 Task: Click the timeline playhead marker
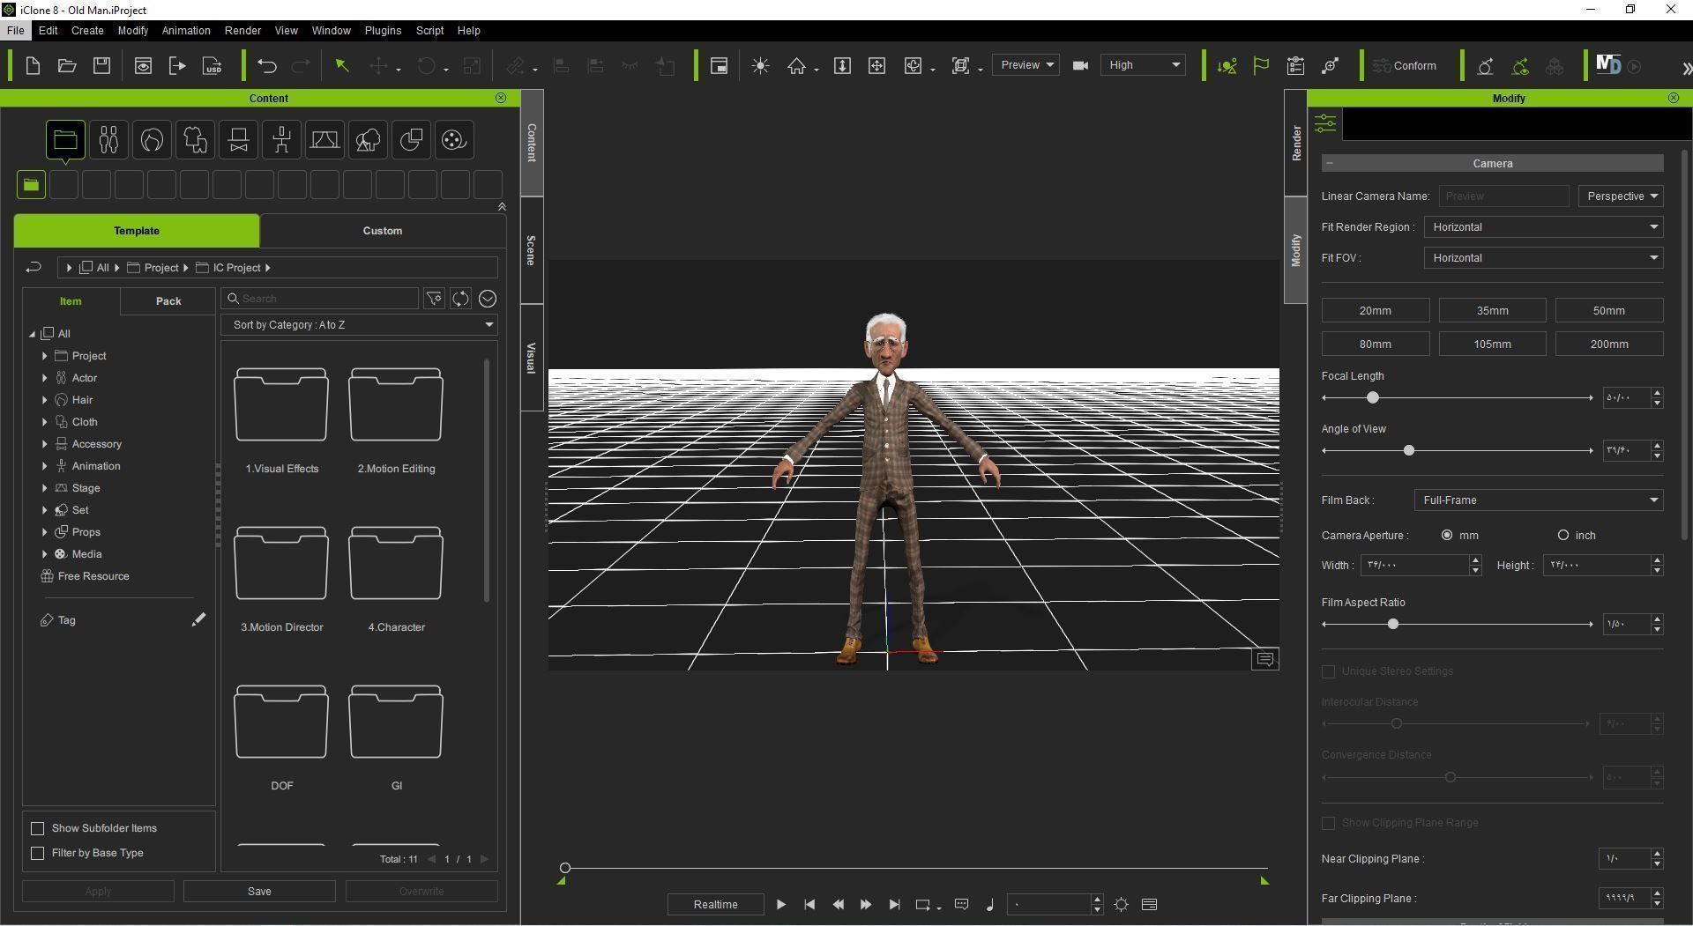click(565, 868)
